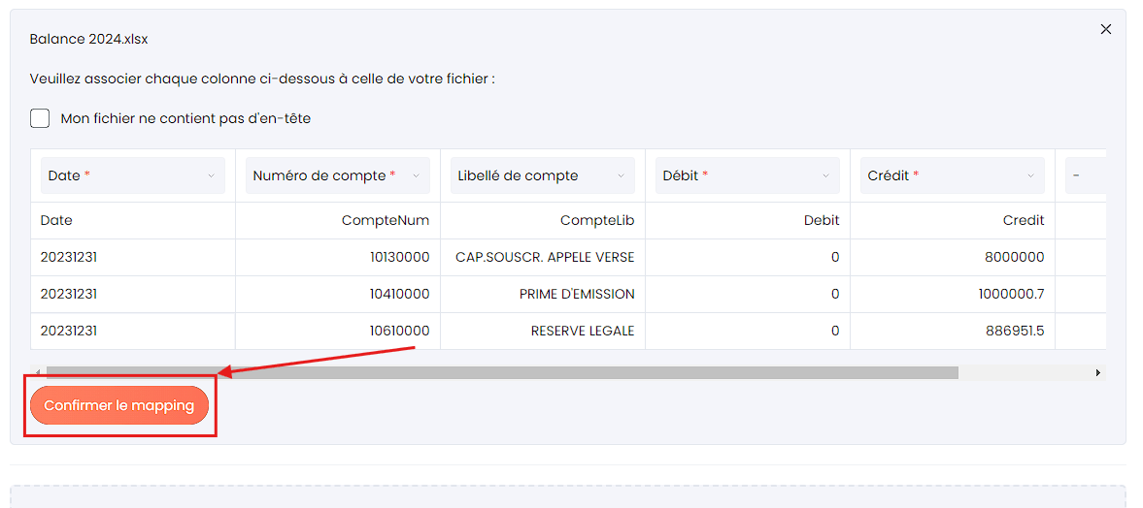The image size is (1143, 508).
Task: Open the Débit column dropdown
Action: pyautogui.click(x=747, y=175)
